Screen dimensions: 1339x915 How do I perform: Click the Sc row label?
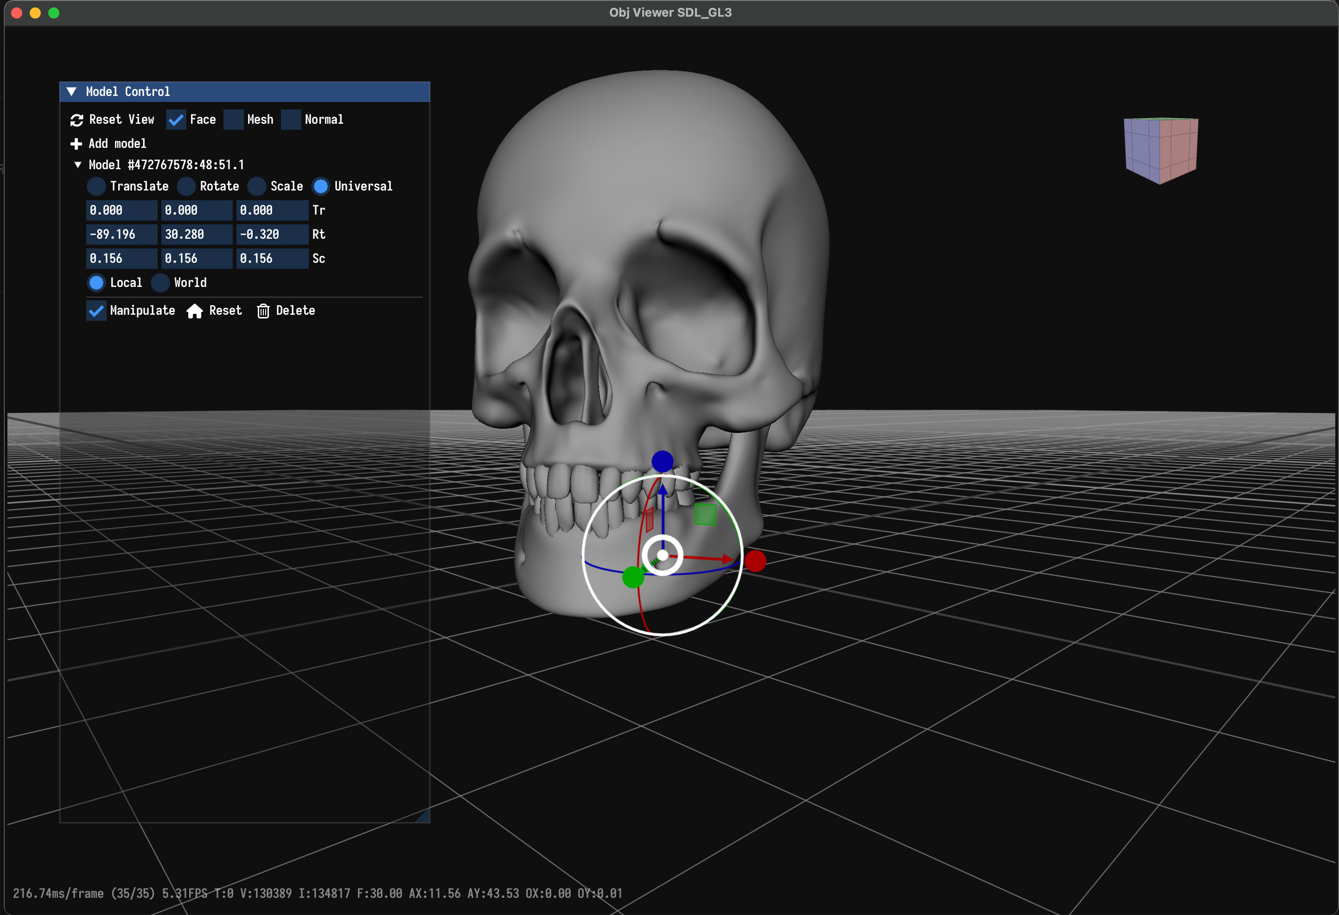pos(319,259)
